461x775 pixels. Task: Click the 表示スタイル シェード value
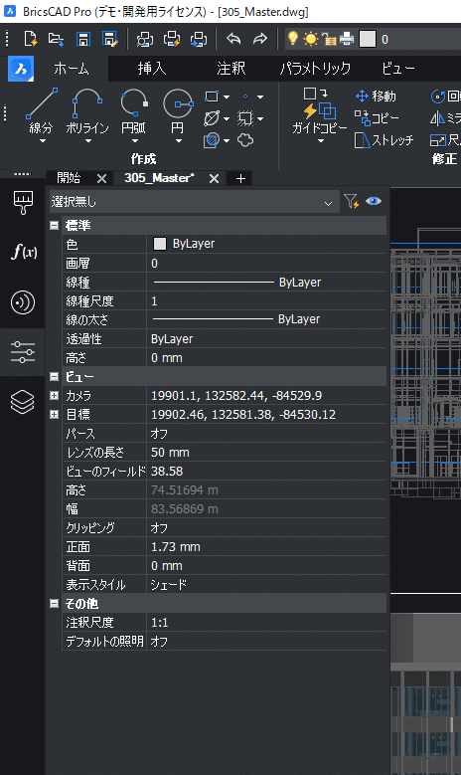point(266,585)
